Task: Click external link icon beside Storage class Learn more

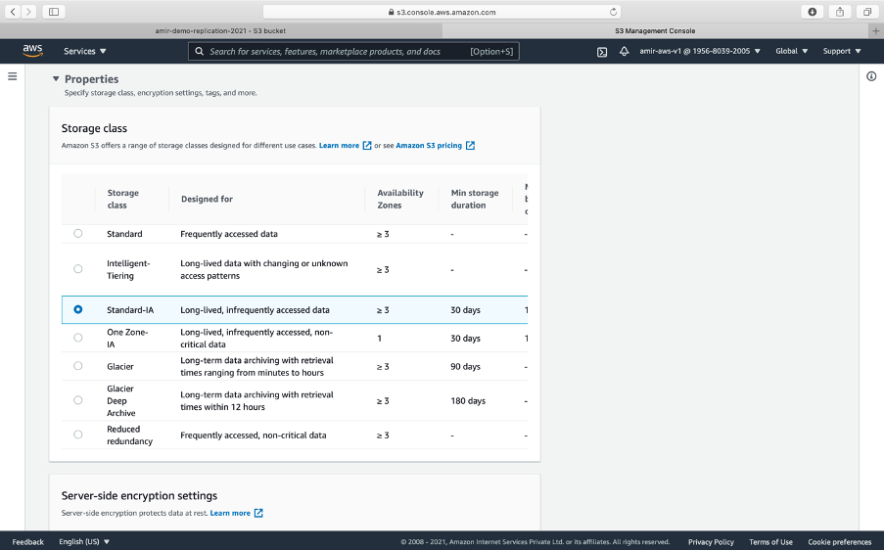Action: [367, 146]
